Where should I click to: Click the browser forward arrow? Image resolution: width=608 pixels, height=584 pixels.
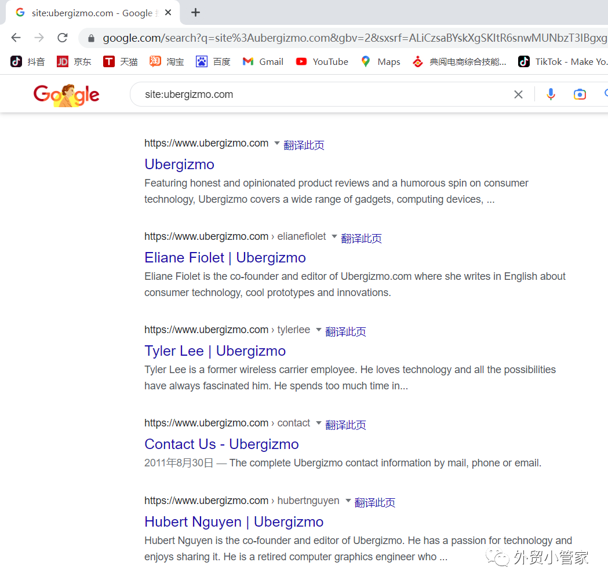tap(39, 38)
